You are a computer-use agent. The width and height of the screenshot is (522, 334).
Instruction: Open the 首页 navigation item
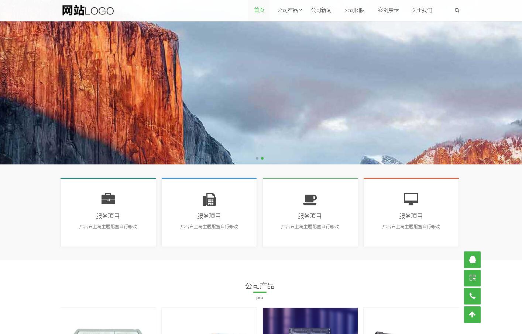(259, 10)
